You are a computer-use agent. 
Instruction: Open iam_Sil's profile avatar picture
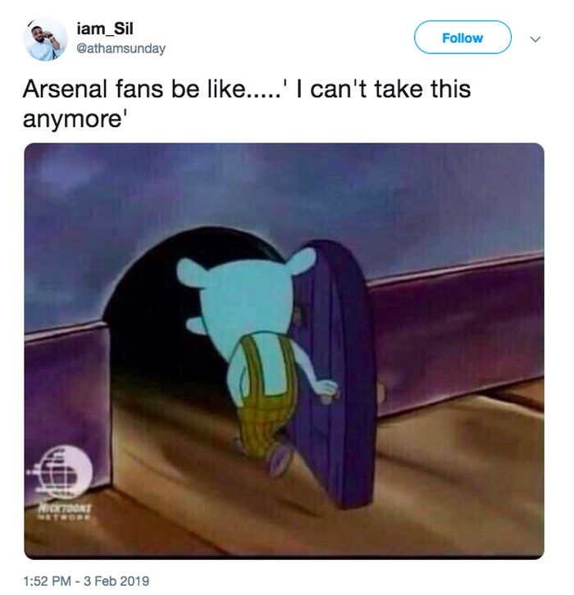pyautogui.click(x=45, y=39)
